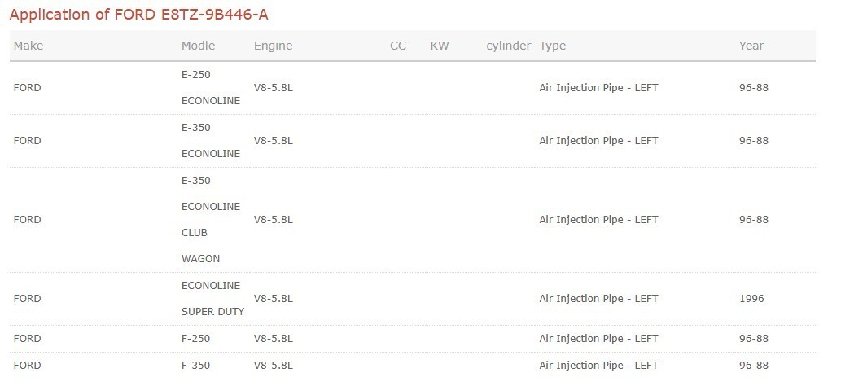Click the Year column header
854x386 pixels.
click(x=751, y=46)
